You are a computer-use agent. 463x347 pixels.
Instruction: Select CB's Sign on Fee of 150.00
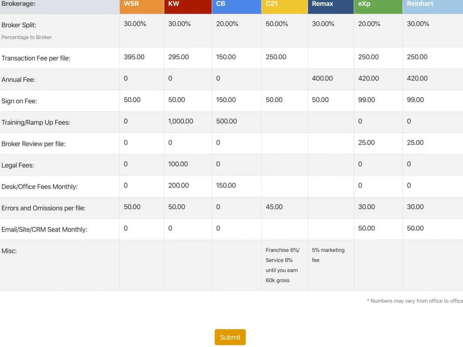(227, 100)
